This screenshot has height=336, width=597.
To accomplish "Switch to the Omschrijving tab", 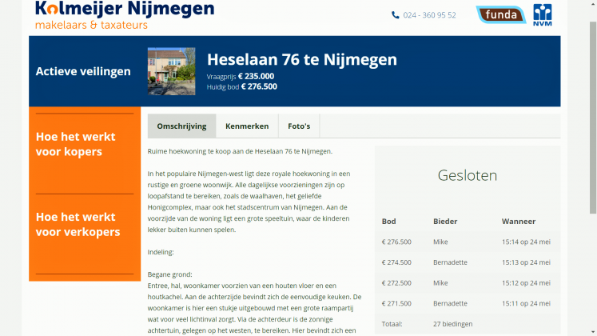I will [181, 126].
